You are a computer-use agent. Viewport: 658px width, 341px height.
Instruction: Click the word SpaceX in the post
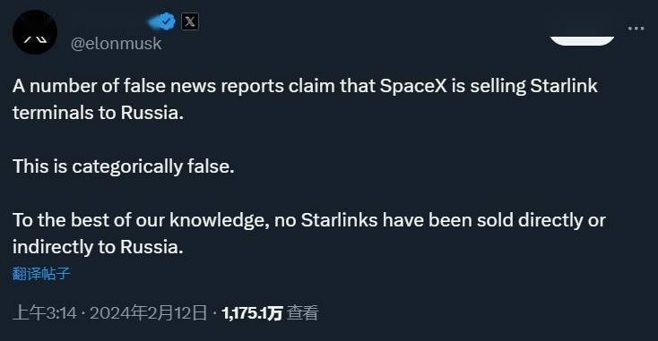(x=413, y=86)
